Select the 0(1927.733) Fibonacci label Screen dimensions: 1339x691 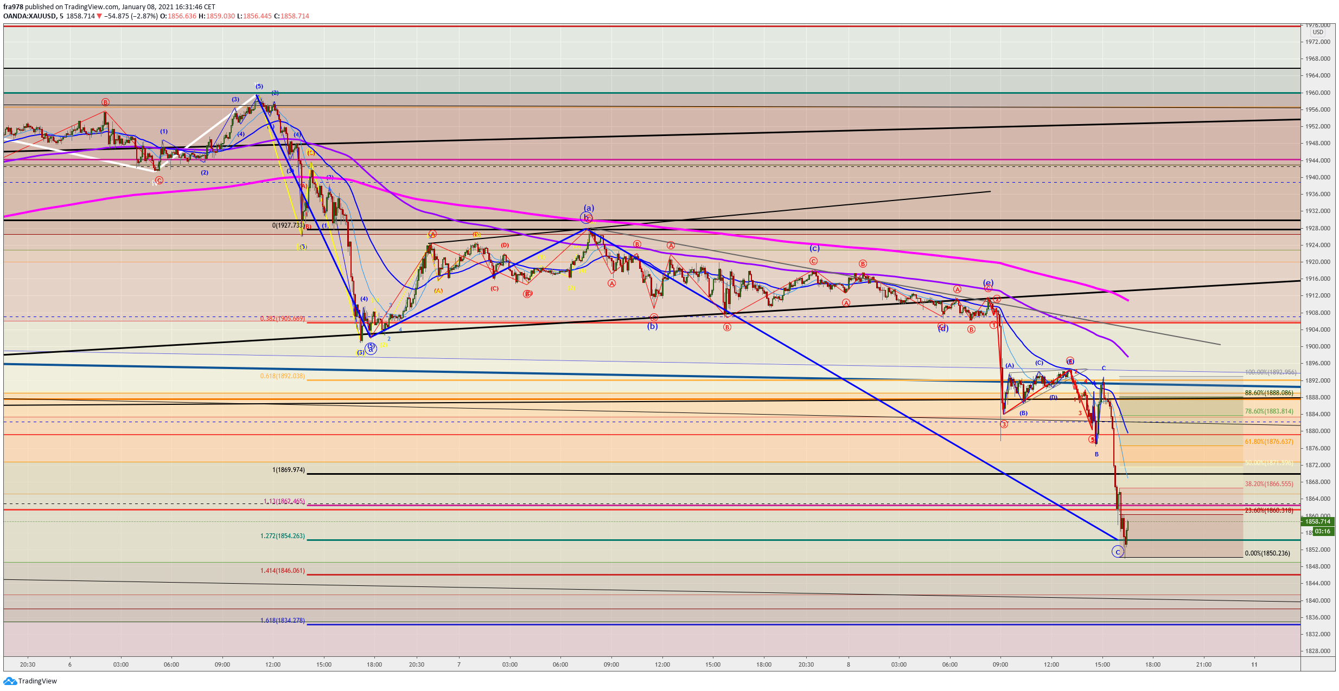pyautogui.click(x=288, y=225)
